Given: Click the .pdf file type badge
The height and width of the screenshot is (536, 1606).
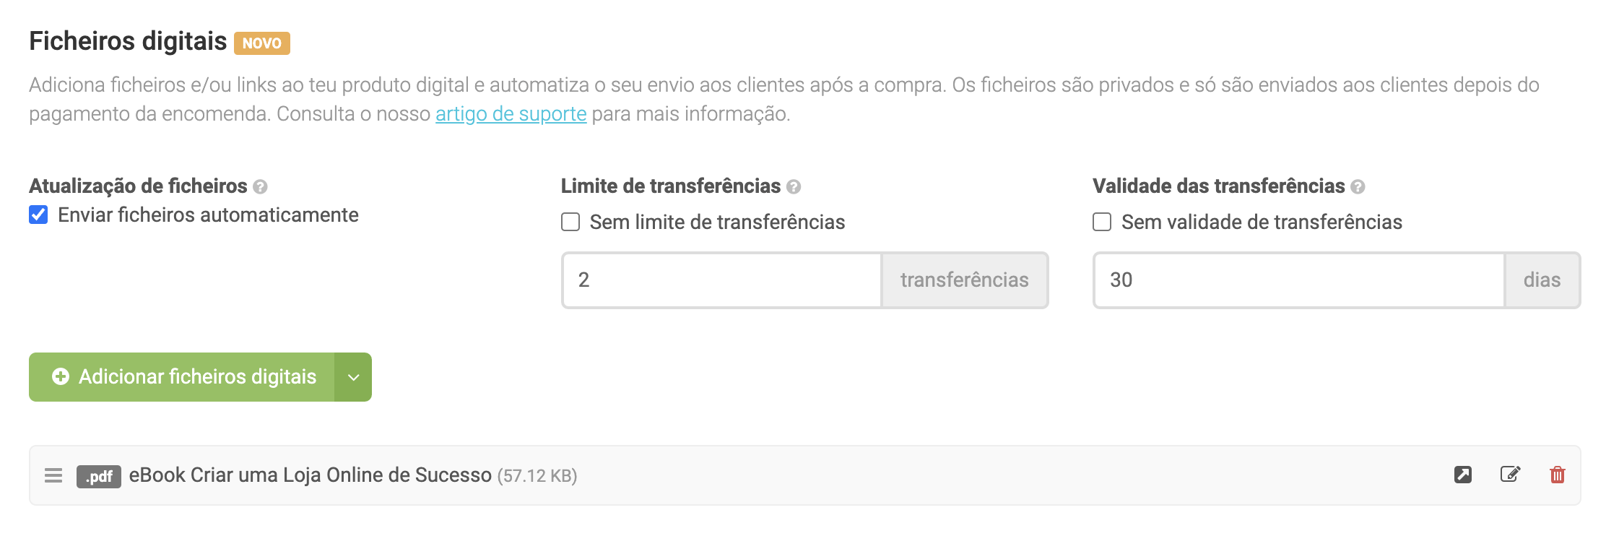Looking at the screenshot, I should pos(99,476).
